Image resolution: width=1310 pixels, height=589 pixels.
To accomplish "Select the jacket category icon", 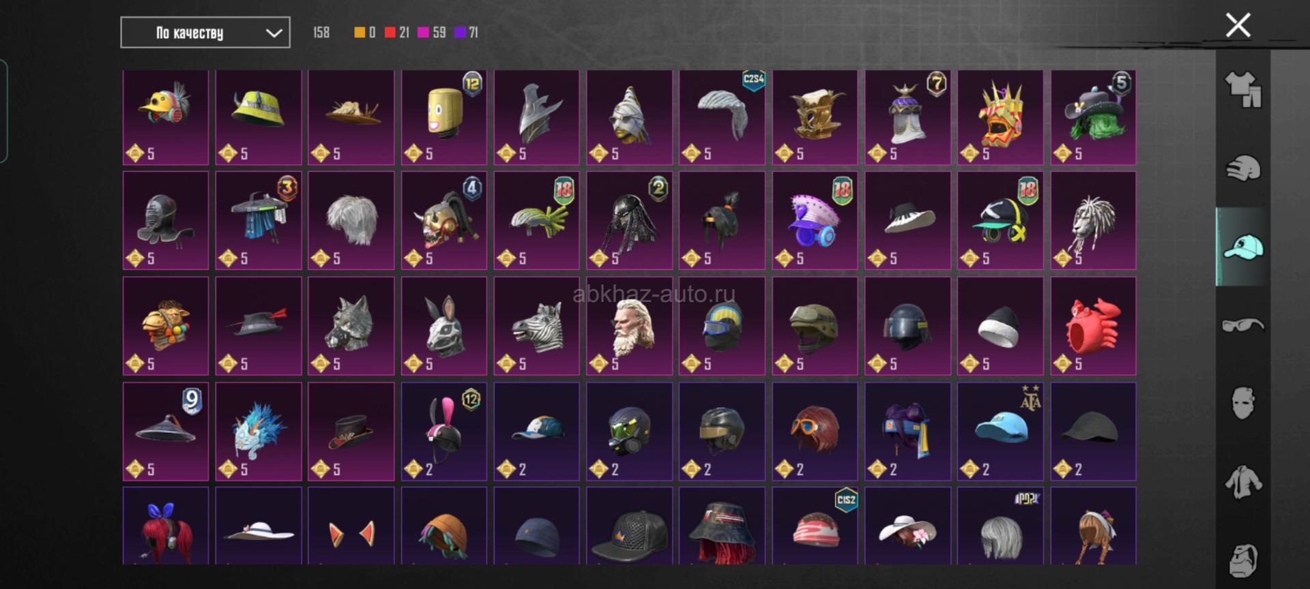I will coord(1243,482).
